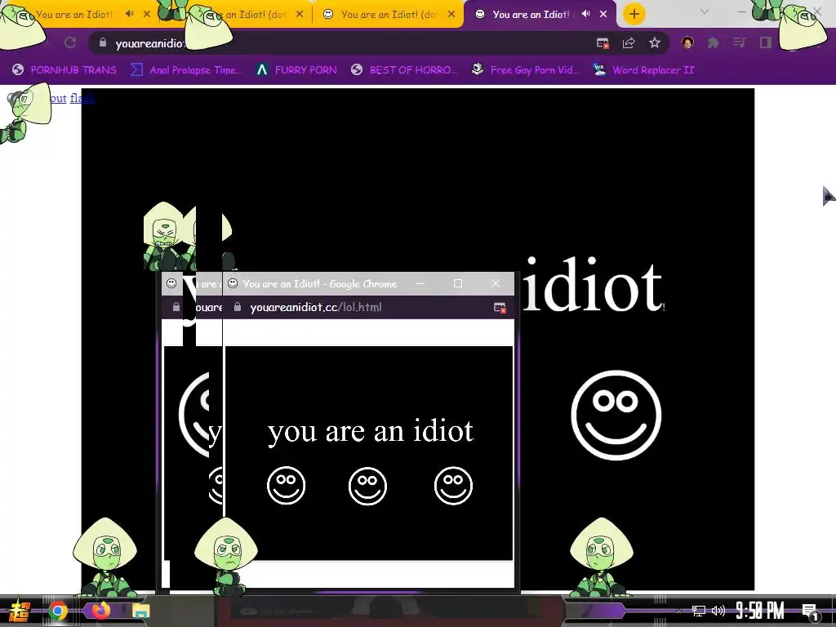Switch to the third You are an Idiot tab
Image resolution: width=836 pixels, height=627 pixels.
point(388,15)
